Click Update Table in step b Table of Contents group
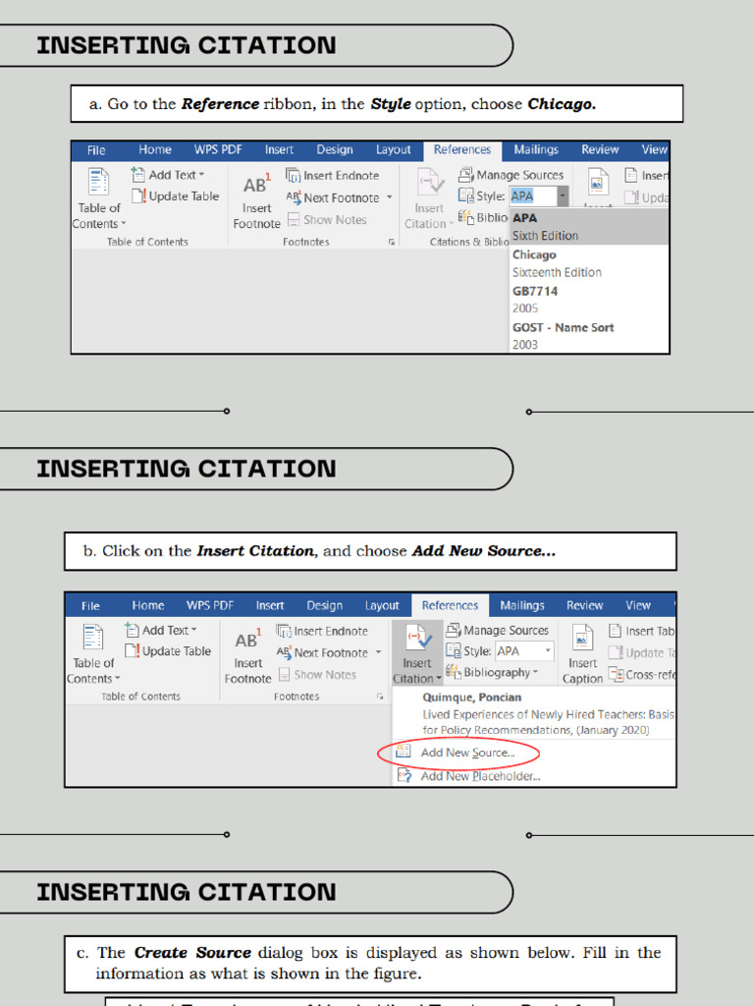Screen dimensions: 754x1006 coord(168,650)
